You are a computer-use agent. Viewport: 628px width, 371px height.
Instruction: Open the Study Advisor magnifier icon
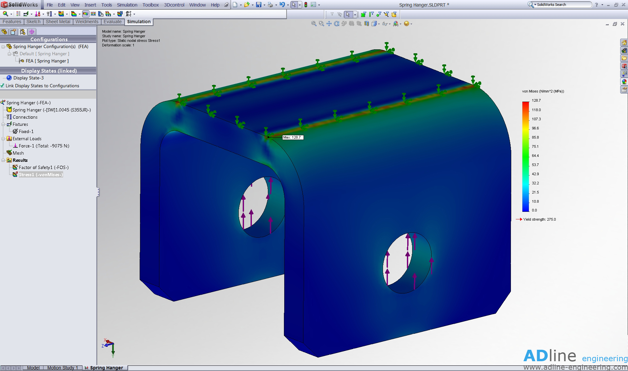[6, 14]
